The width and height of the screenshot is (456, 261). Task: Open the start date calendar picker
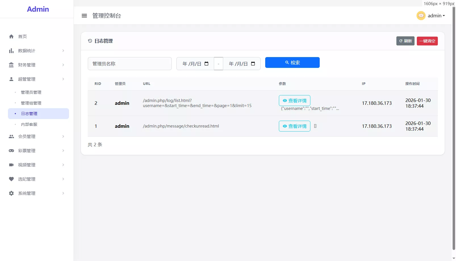[207, 64]
